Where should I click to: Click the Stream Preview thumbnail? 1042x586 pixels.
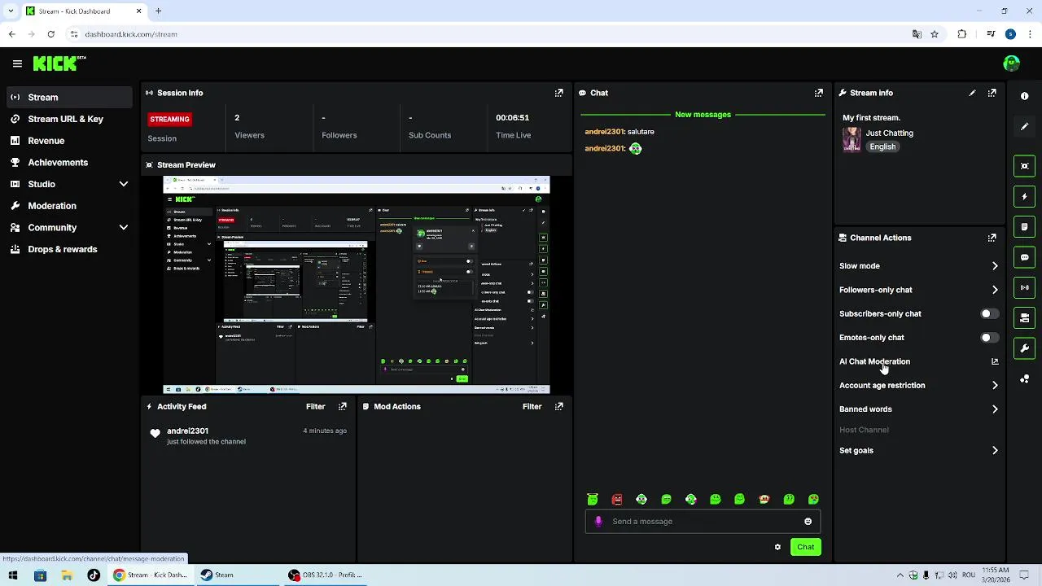pyautogui.click(x=357, y=285)
